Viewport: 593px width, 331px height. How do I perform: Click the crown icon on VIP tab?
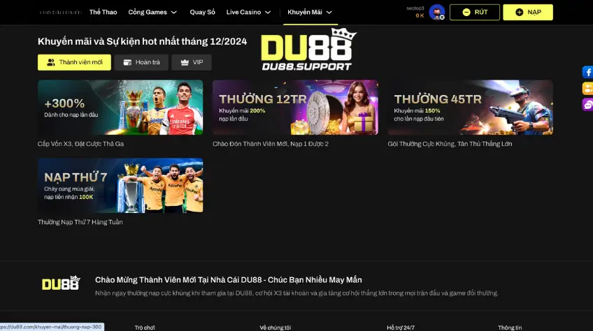[185, 62]
